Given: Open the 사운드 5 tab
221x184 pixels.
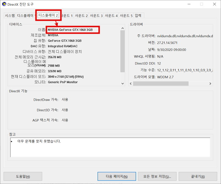Looking at the screenshot, I should [x=126, y=15].
